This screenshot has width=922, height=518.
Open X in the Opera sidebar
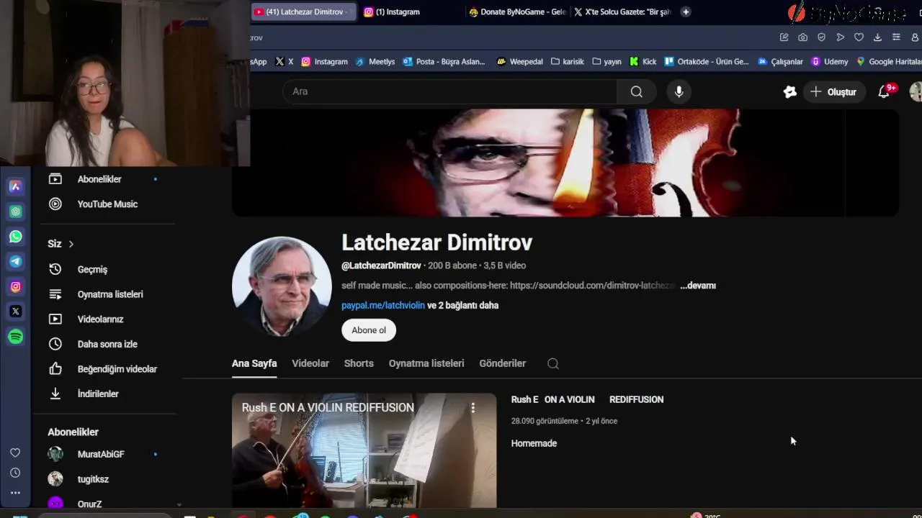(x=15, y=312)
